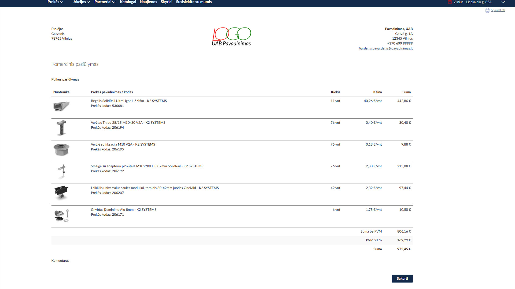Go to the Naujienos page
The width and height of the screenshot is (515, 289).
pos(148,2)
